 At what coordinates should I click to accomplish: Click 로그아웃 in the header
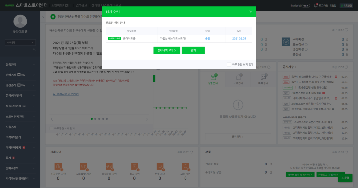323,5
